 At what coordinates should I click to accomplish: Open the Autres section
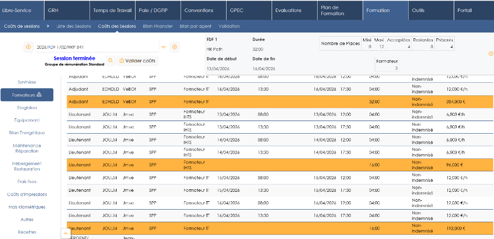(x=27, y=220)
